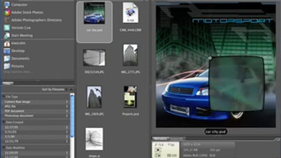The width and height of the screenshot is (281, 158).
Task: Click the Filter panel scrollbar thumb
Action: point(72,116)
